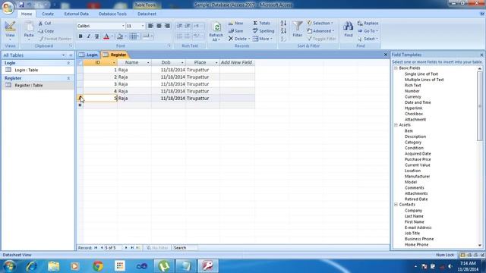This screenshot has height=273, width=486.
Task: Open the ID column filter arrow
Action: (x=114, y=62)
